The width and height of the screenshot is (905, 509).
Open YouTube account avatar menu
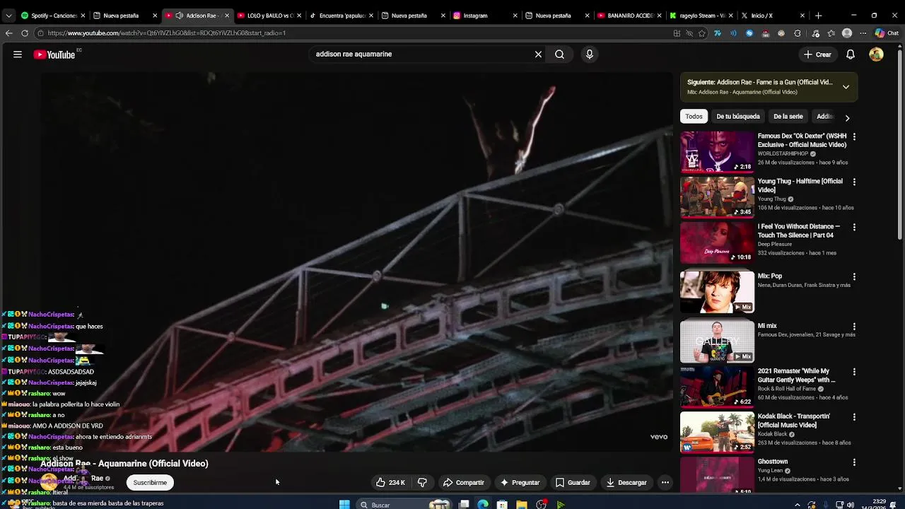[x=876, y=54]
